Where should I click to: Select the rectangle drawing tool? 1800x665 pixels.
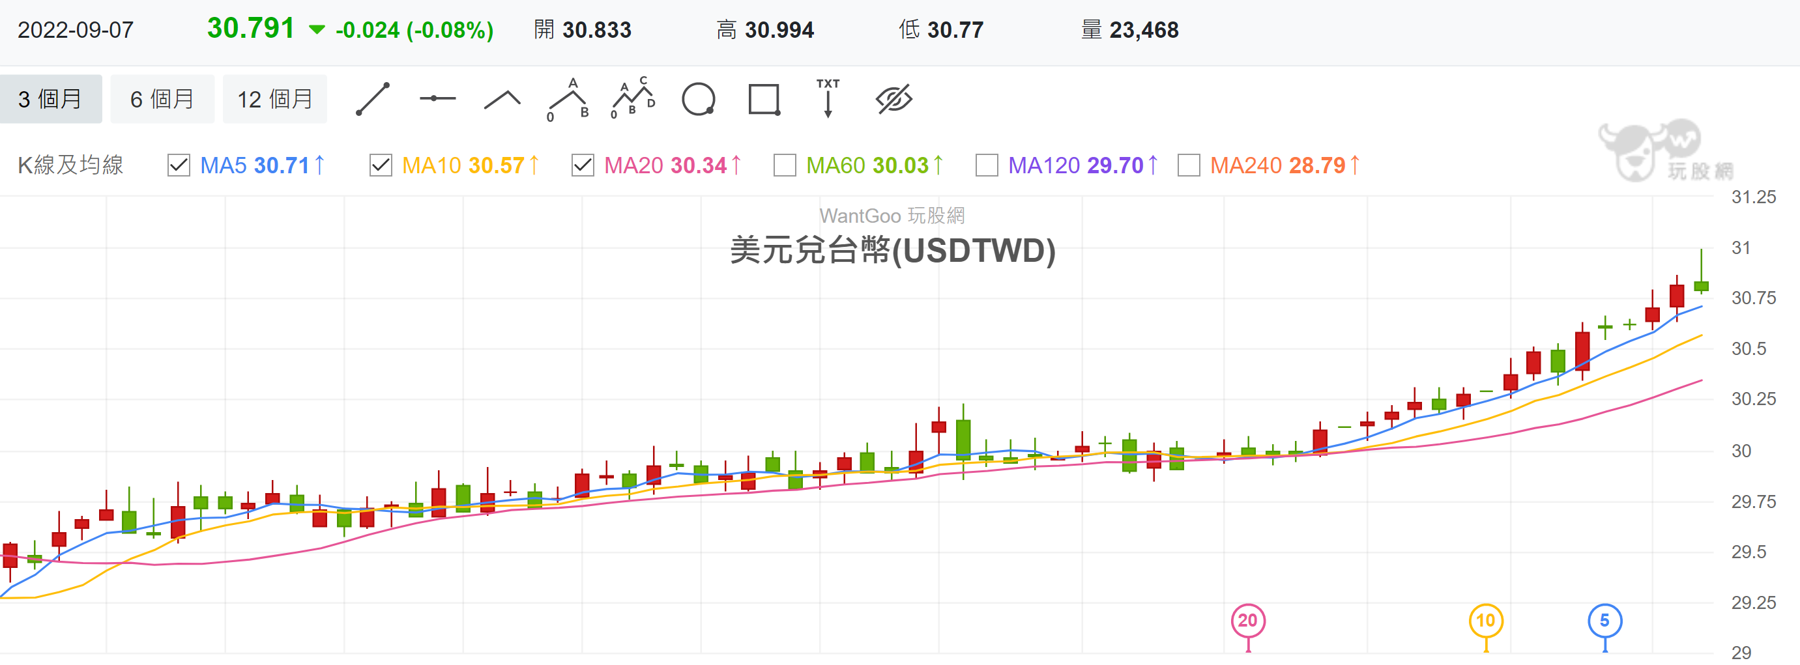(x=764, y=99)
